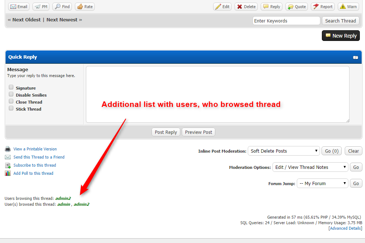
Task: Click the New Reply button
Action: pos(341,36)
